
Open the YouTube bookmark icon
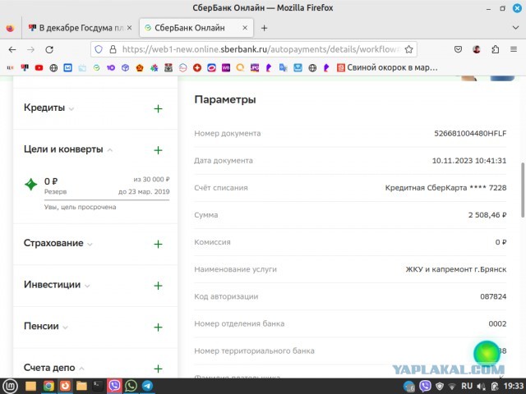pyautogui.click(x=39, y=67)
